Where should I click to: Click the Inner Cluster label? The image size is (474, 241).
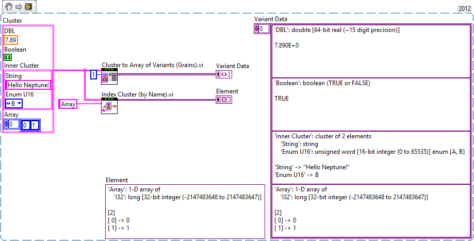22,66
